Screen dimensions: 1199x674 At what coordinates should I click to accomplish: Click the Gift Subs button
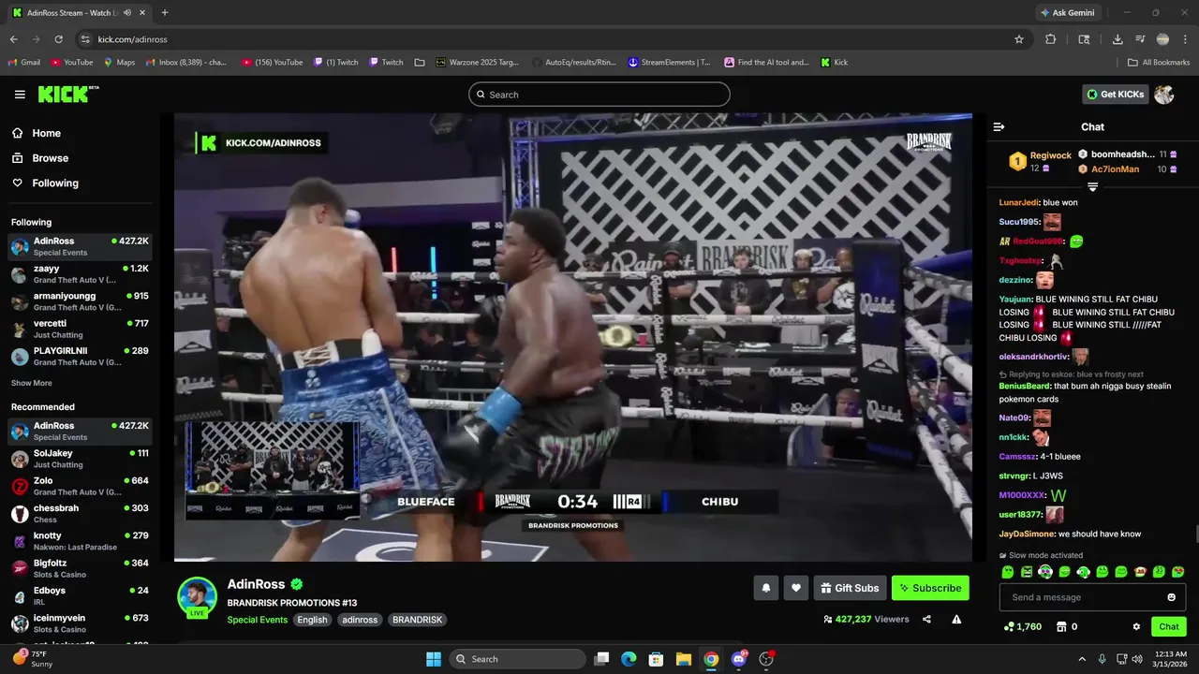click(850, 588)
